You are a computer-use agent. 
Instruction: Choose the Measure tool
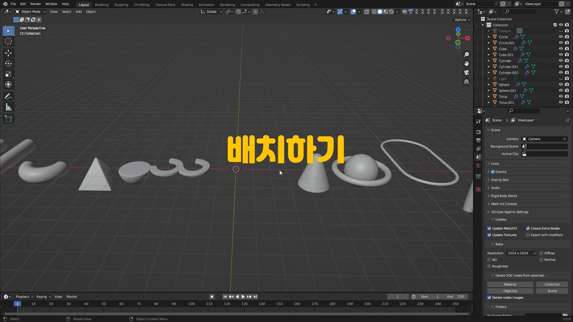pyautogui.click(x=8, y=107)
